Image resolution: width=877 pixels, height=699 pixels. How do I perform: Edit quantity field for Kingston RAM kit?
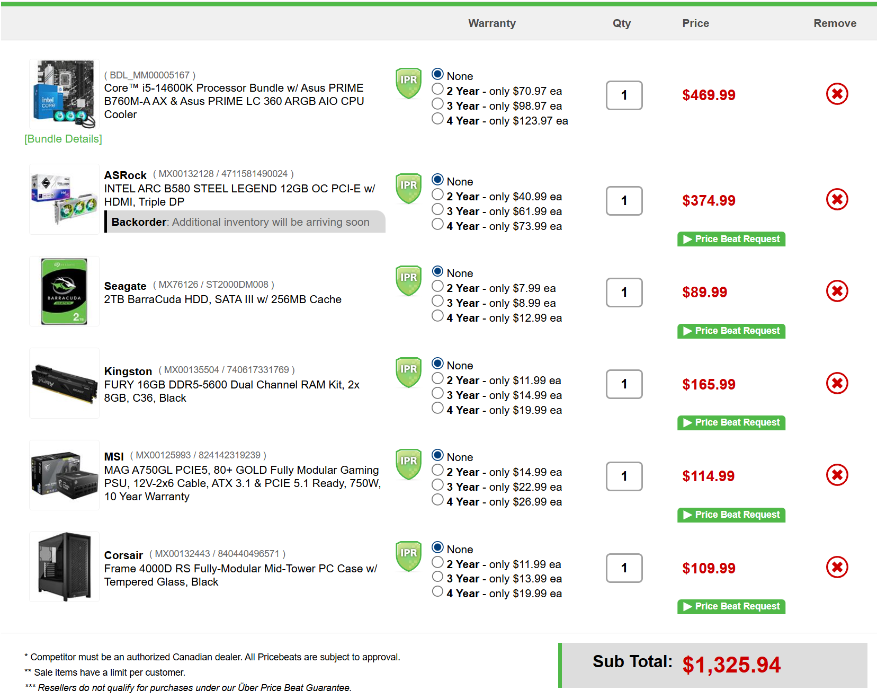624,384
